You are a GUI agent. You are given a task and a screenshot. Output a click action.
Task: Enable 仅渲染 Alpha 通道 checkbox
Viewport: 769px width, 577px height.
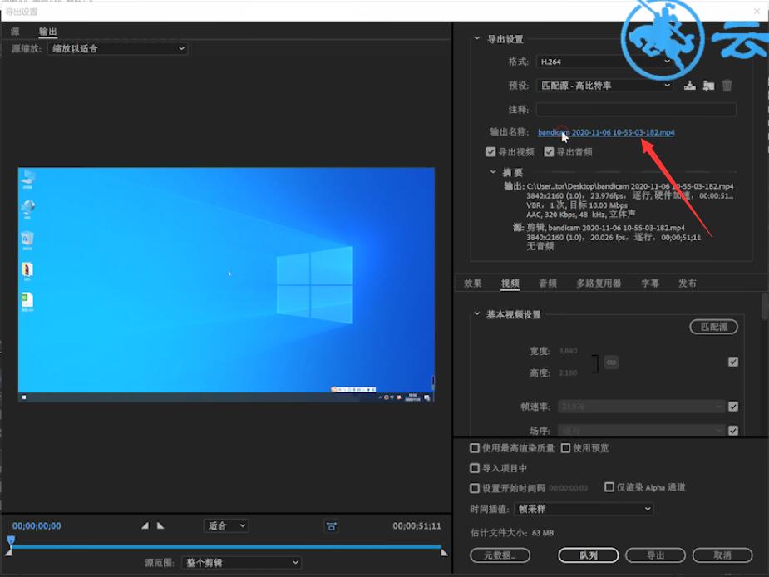tap(609, 486)
